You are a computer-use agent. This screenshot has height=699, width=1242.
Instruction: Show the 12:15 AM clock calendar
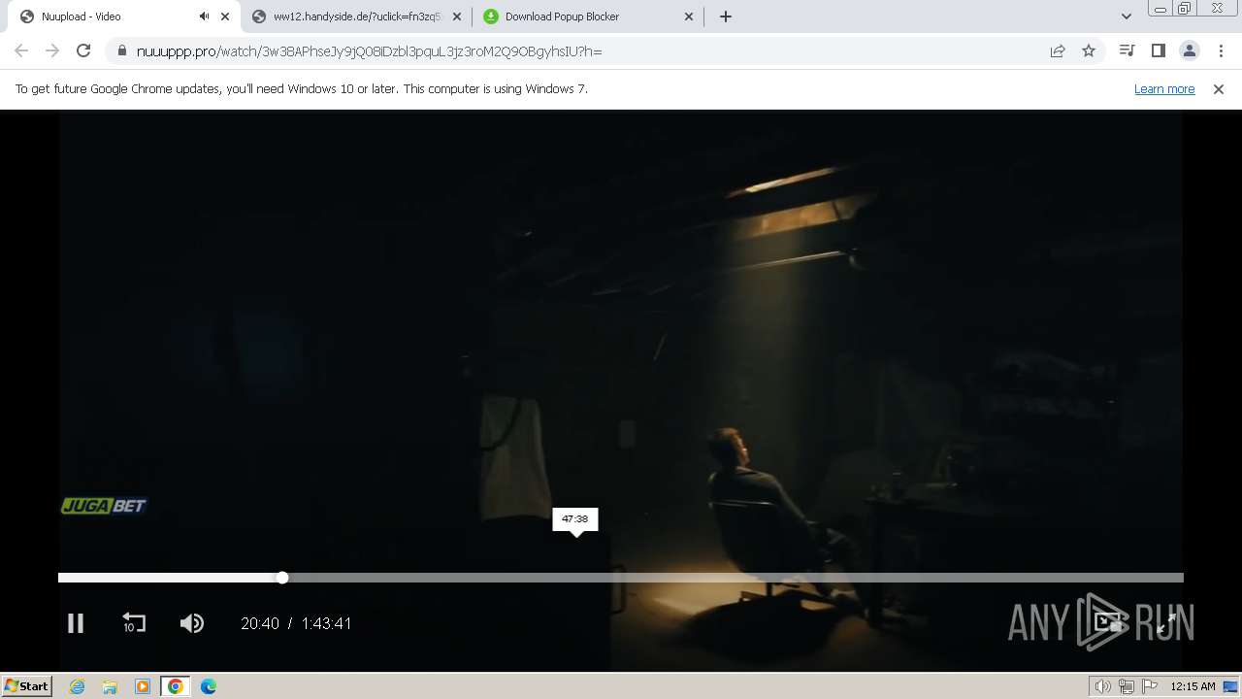[1193, 686]
